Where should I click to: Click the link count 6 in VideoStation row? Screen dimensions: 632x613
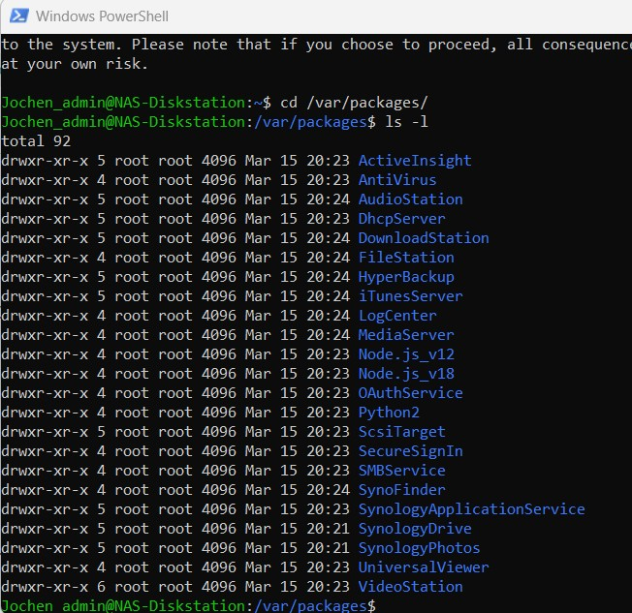tap(101, 587)
